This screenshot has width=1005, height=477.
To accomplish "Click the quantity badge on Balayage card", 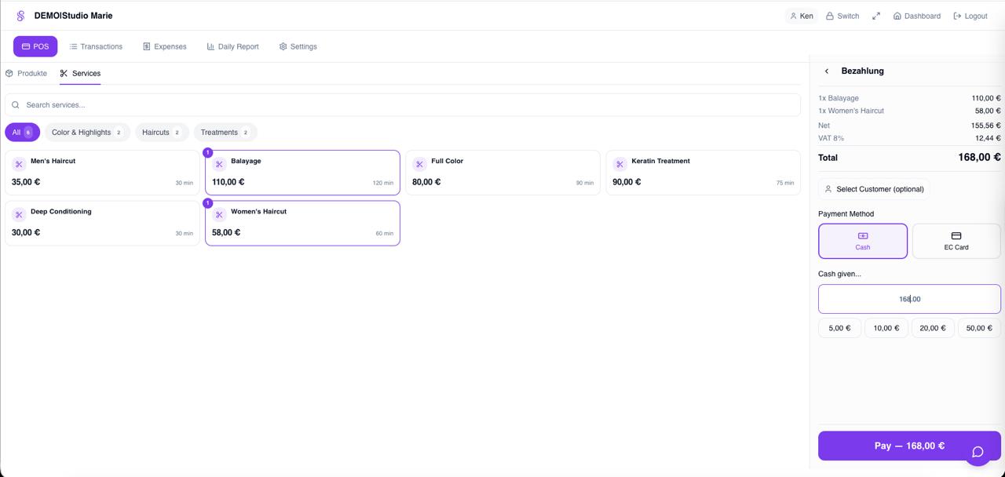I will (208, 153).
